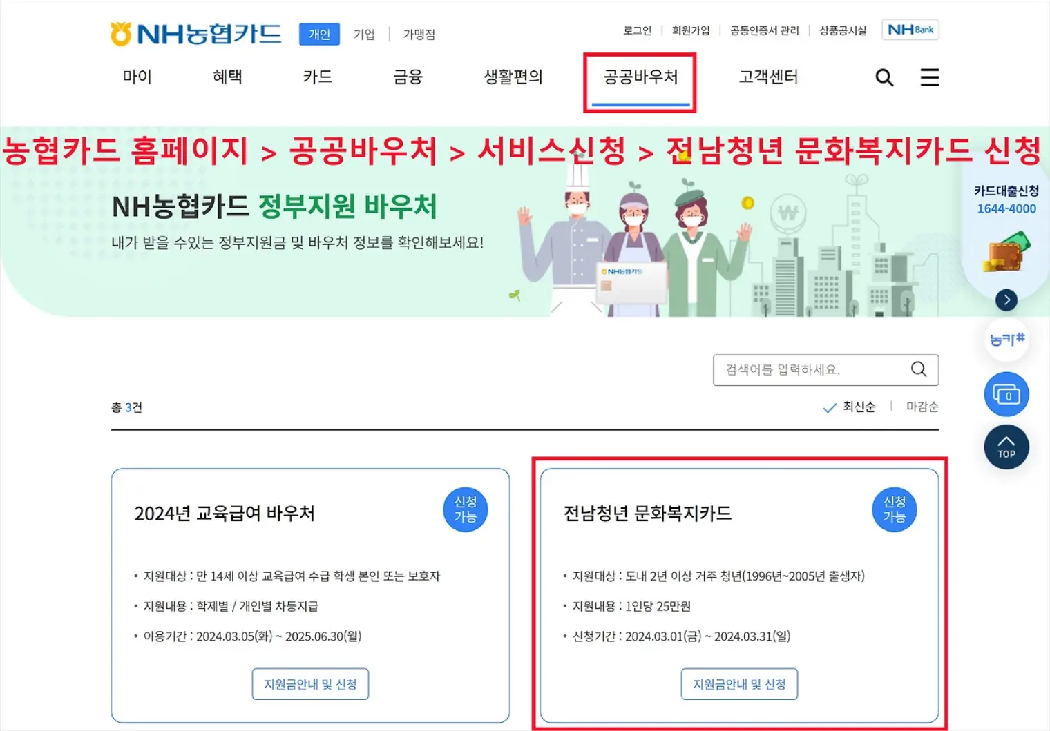
Task: Click the 농키# floating side icon
Action: (1006, 340)
